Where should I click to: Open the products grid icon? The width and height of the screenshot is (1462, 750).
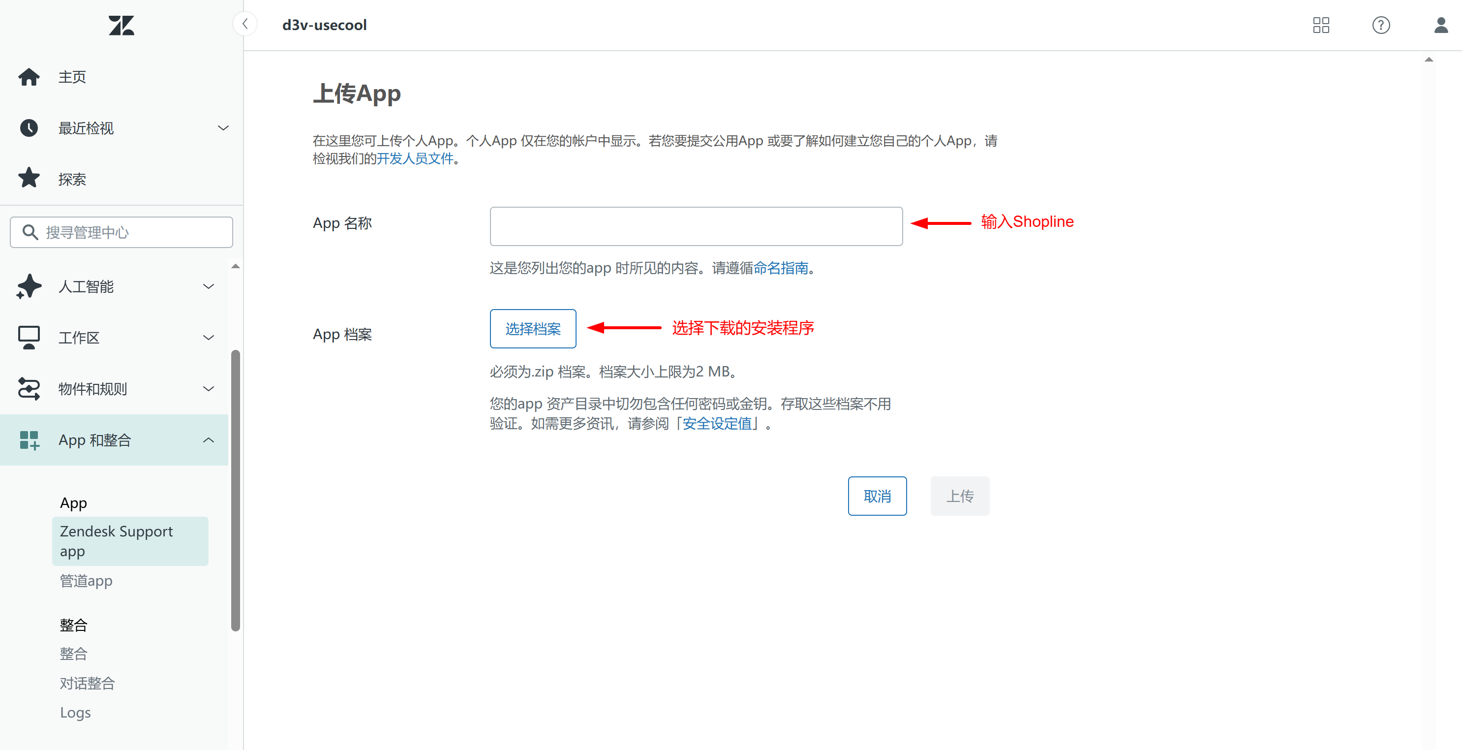pos(1321,25)
